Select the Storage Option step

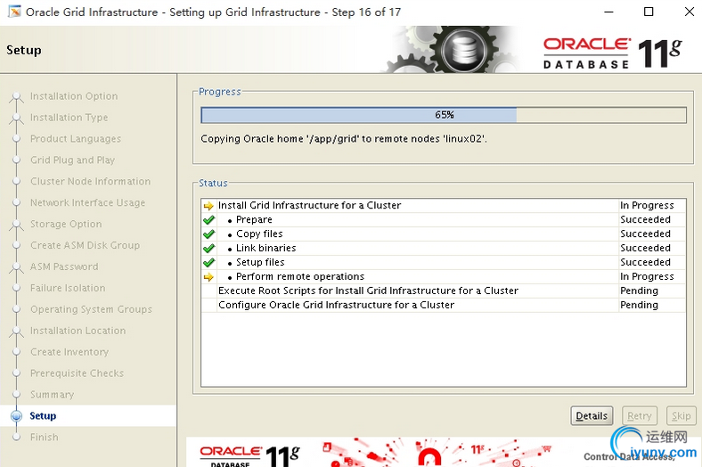[x=66, y=224]
